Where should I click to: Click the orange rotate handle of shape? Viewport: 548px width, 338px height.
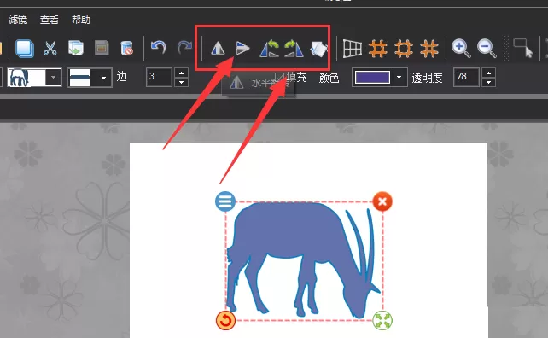pyautogui.click(x=225, y=320)
